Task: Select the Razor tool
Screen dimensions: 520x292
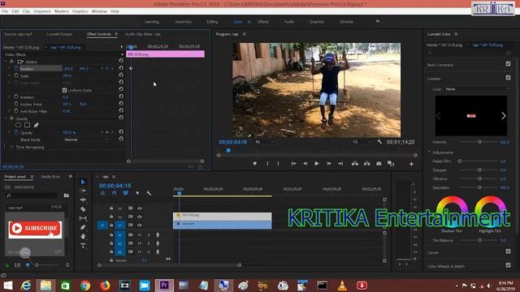Action: pos(83,209)
